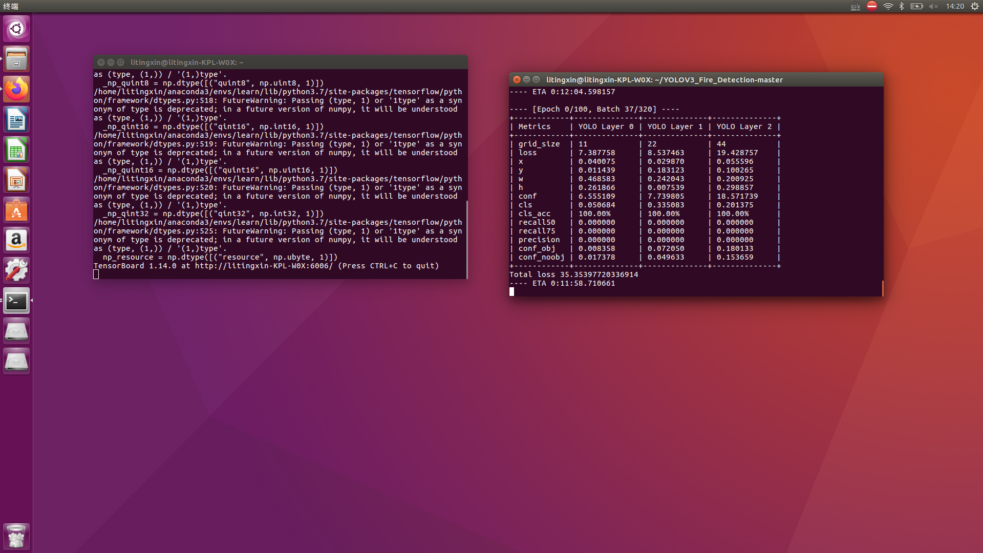Launch Firefox web browser
This screenshot has height=553, width=983.
pyautogui.click(x=16, y=89)
